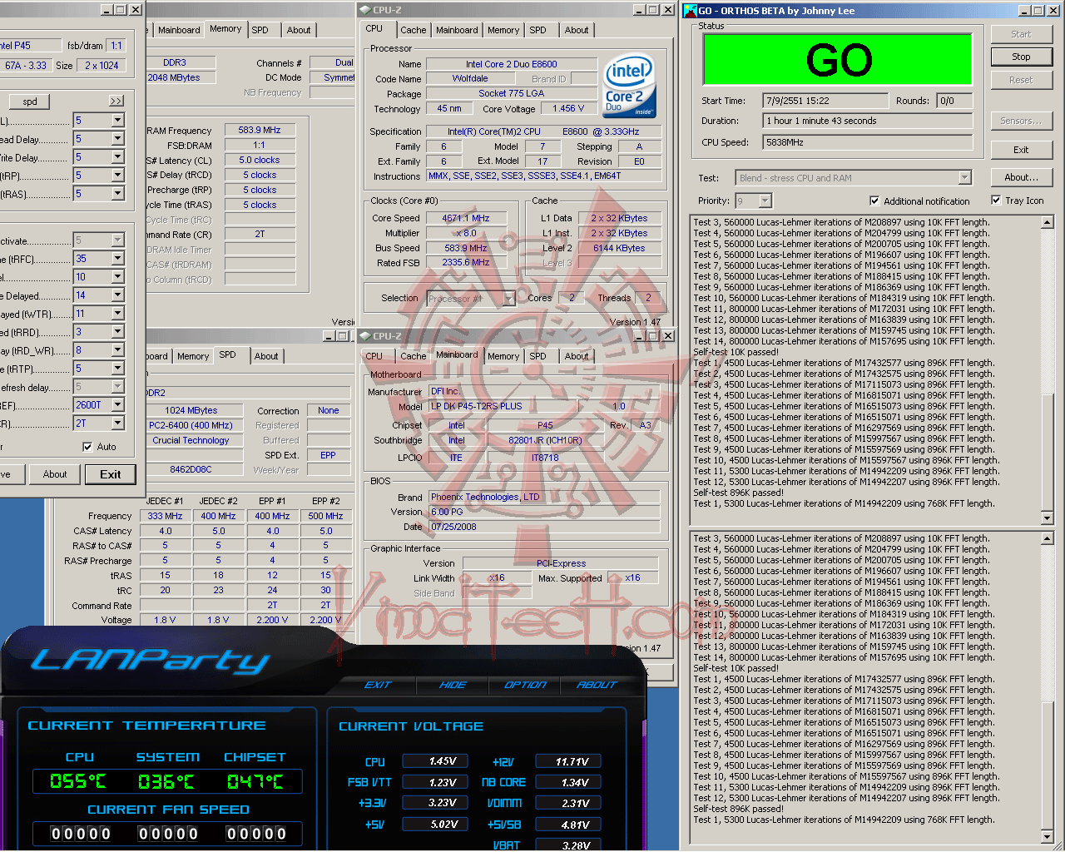
Task: Click the Sensors... button in ORTHOS
Action: 1021,121
